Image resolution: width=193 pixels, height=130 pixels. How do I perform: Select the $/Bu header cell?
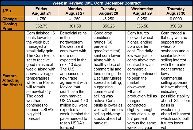pyautogui.click(x=12, y=11)
